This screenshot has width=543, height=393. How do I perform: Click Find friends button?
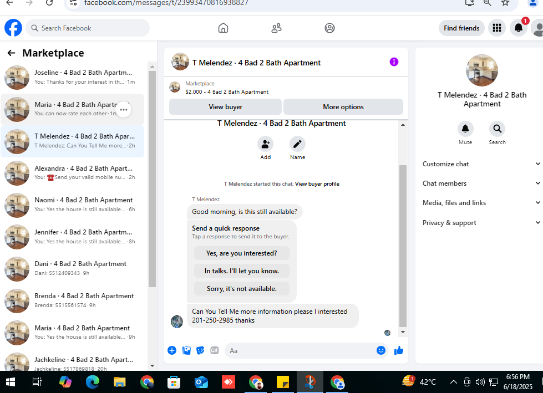point(461,28)
